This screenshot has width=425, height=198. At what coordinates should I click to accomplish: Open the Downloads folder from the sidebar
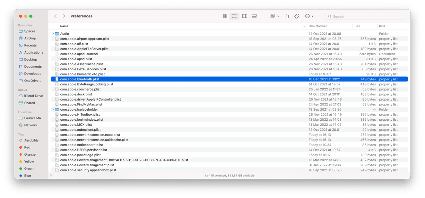click(x=32, y=73)
